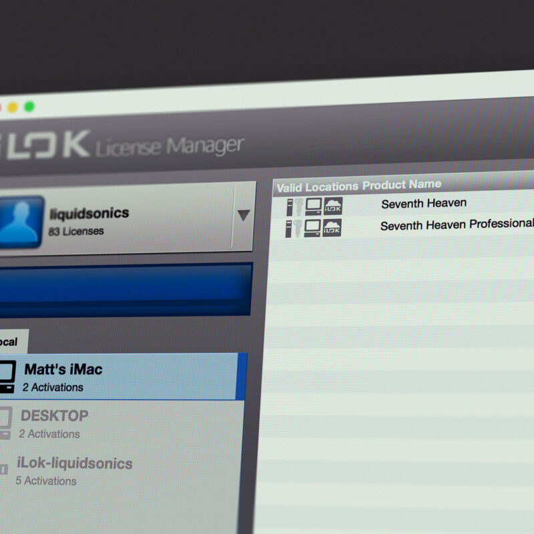Sort by the Valid Locations column header
The width and height of the screenshot is (534, 534).
pyautogui.click(x=317, y=187)
